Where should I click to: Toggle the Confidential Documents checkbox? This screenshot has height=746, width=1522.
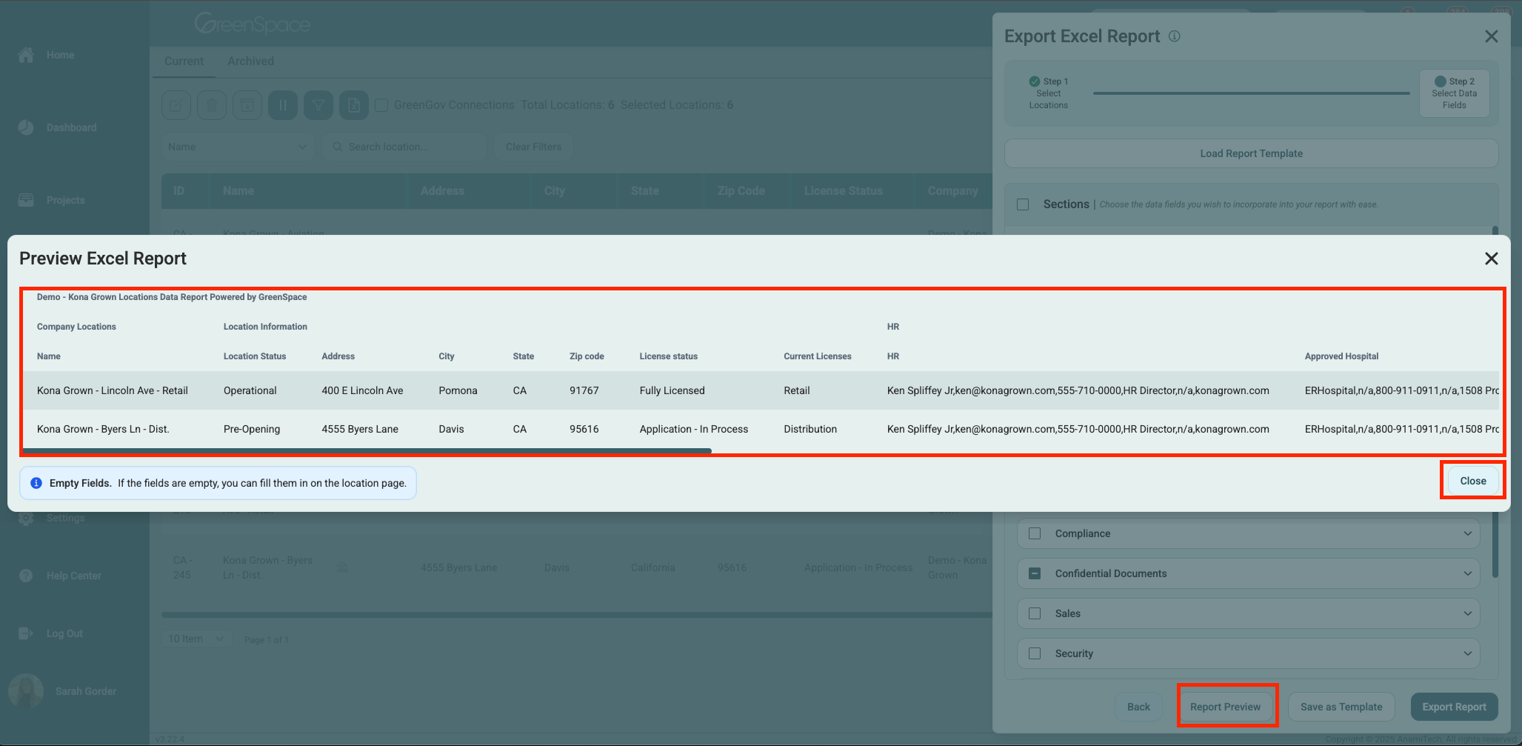(x=1035, y=573)
